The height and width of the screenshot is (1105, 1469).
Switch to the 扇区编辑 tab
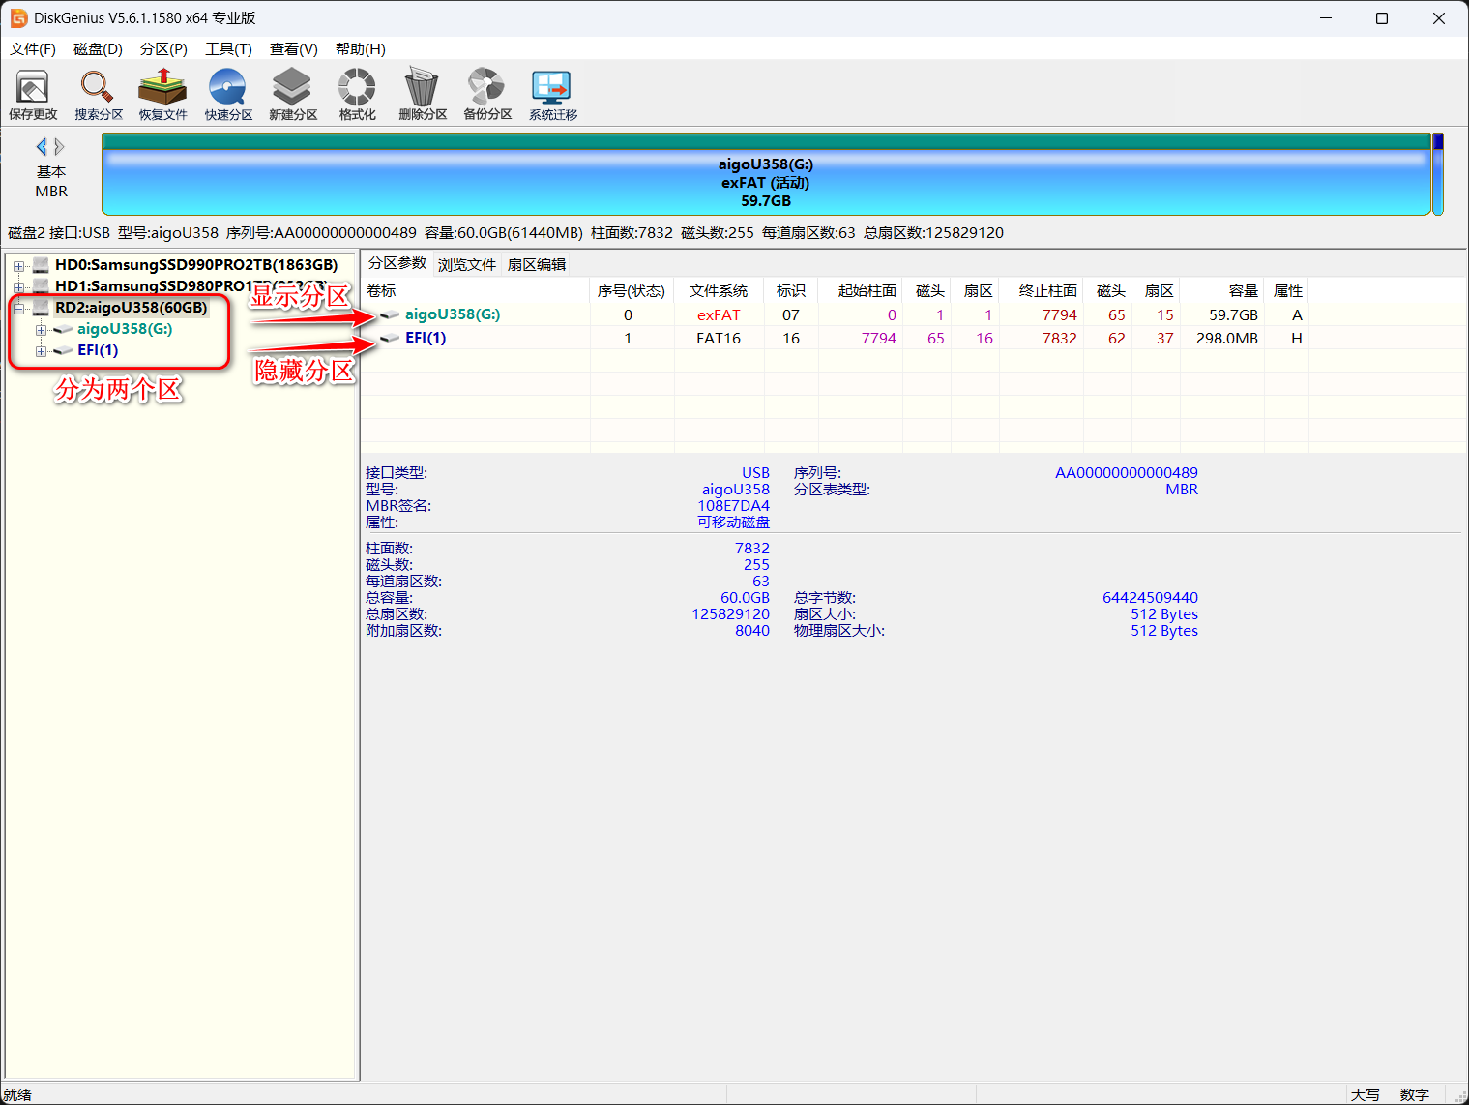pos(537,265)
